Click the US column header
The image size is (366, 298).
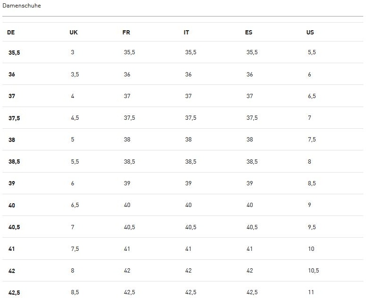pyautogui.click(x=310, y=33)
